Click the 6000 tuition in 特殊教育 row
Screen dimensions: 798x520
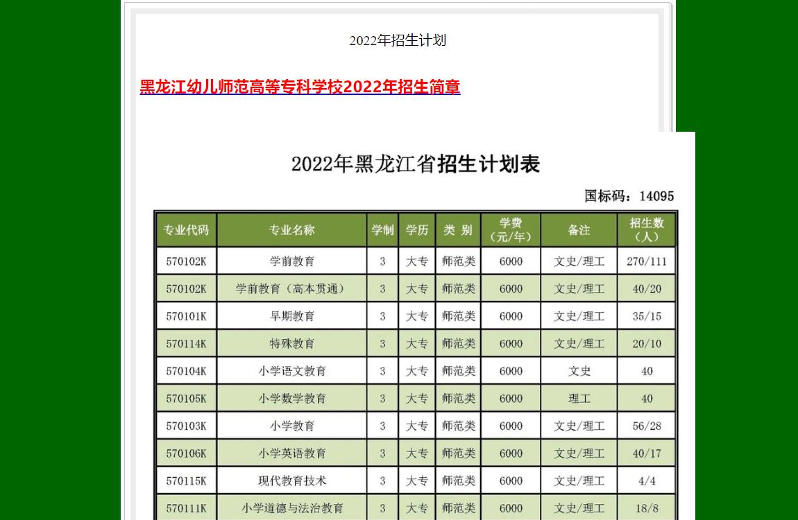[511, 344]
